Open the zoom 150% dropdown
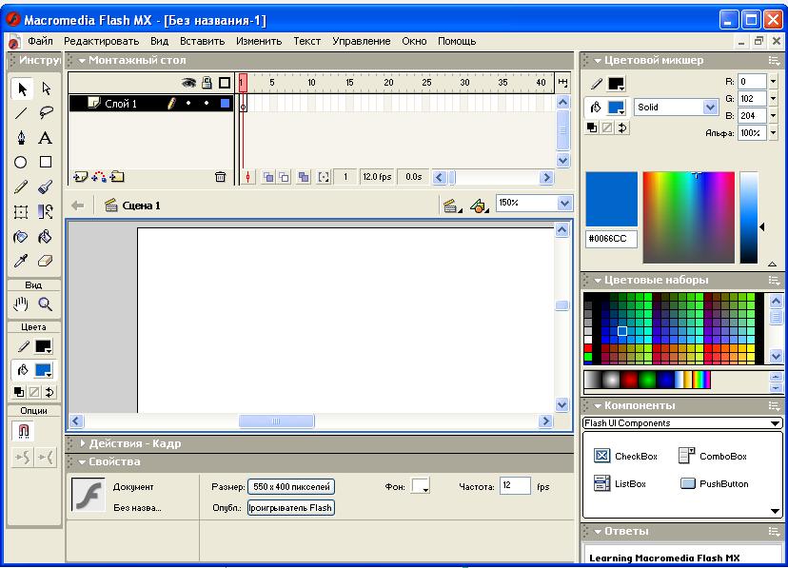The image size is (788, 568). [565, 203]
